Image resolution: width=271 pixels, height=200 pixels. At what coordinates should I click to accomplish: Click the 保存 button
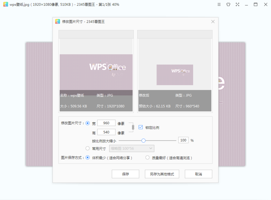click(x=125, y=174)
